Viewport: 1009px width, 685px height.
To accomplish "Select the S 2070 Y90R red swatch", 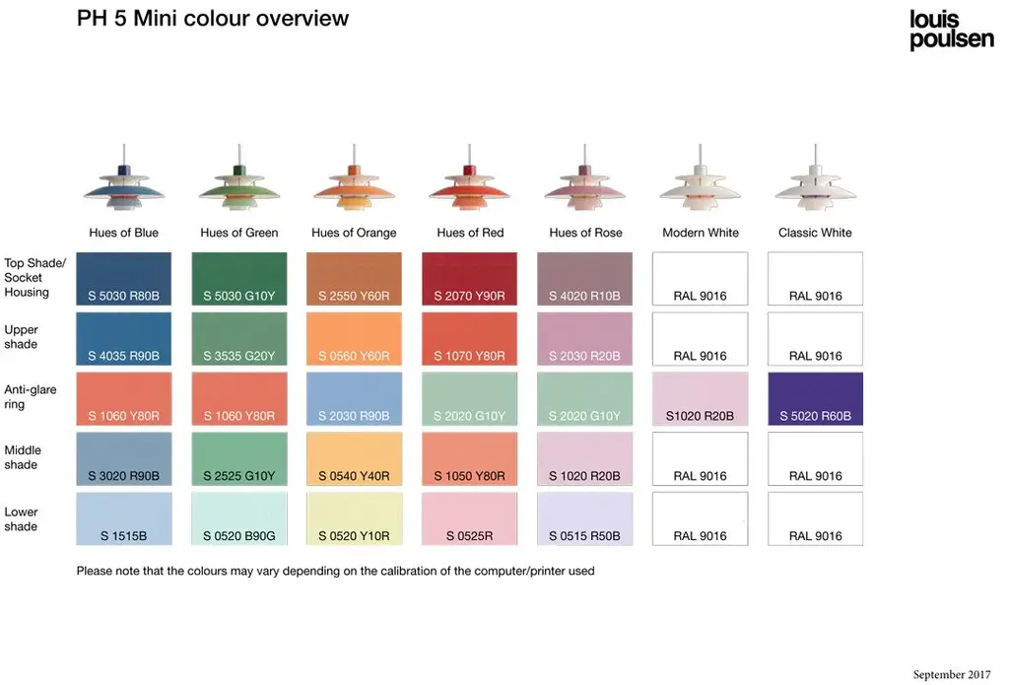I will point(470,278).
